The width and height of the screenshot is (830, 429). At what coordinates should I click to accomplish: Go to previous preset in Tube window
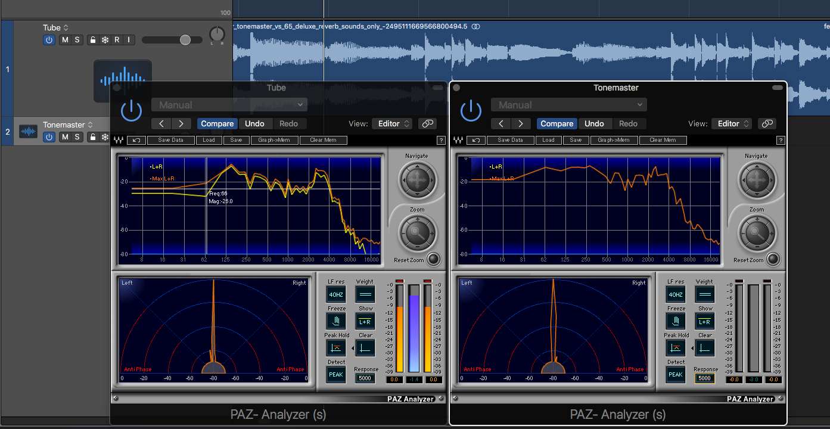click(x=161, y=123)
